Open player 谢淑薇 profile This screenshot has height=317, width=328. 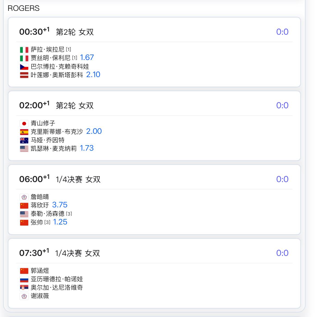(x=40, y=296)
